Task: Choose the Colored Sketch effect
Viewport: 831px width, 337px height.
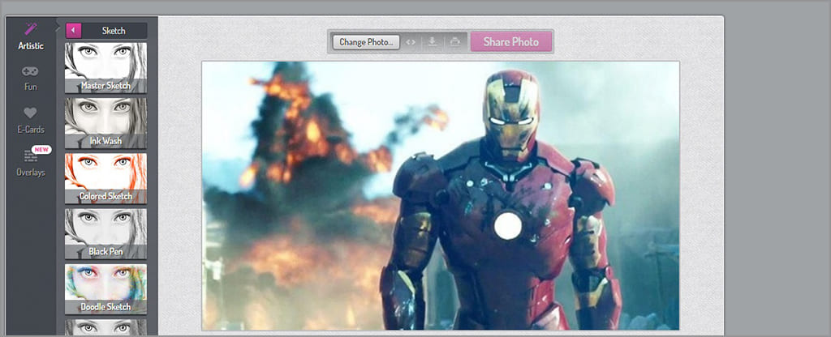Action: point(105,178)
